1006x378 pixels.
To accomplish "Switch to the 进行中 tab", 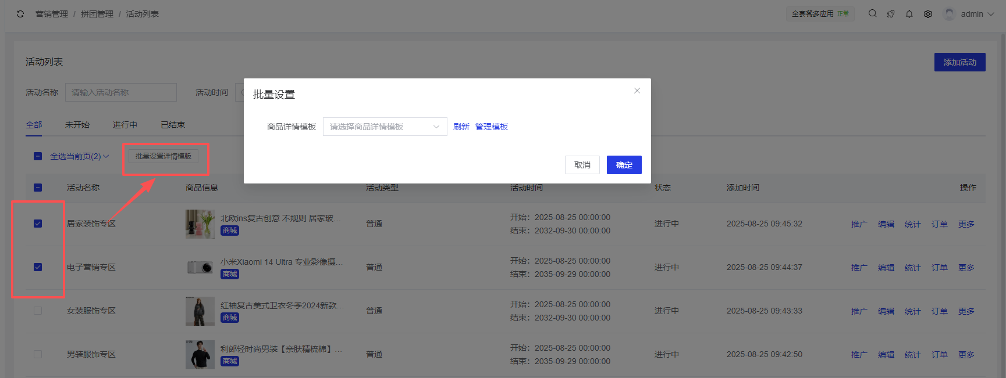I will coord(125,125).
